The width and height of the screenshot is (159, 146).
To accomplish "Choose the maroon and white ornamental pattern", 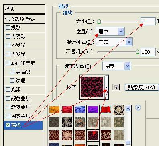I will tap(106, 135).
